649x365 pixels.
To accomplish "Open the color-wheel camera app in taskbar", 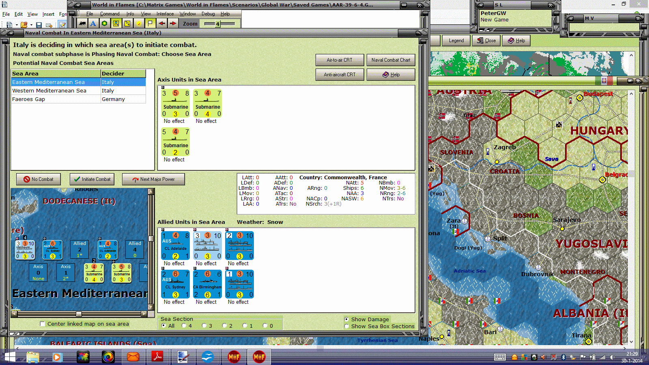I will coord(108,357).
